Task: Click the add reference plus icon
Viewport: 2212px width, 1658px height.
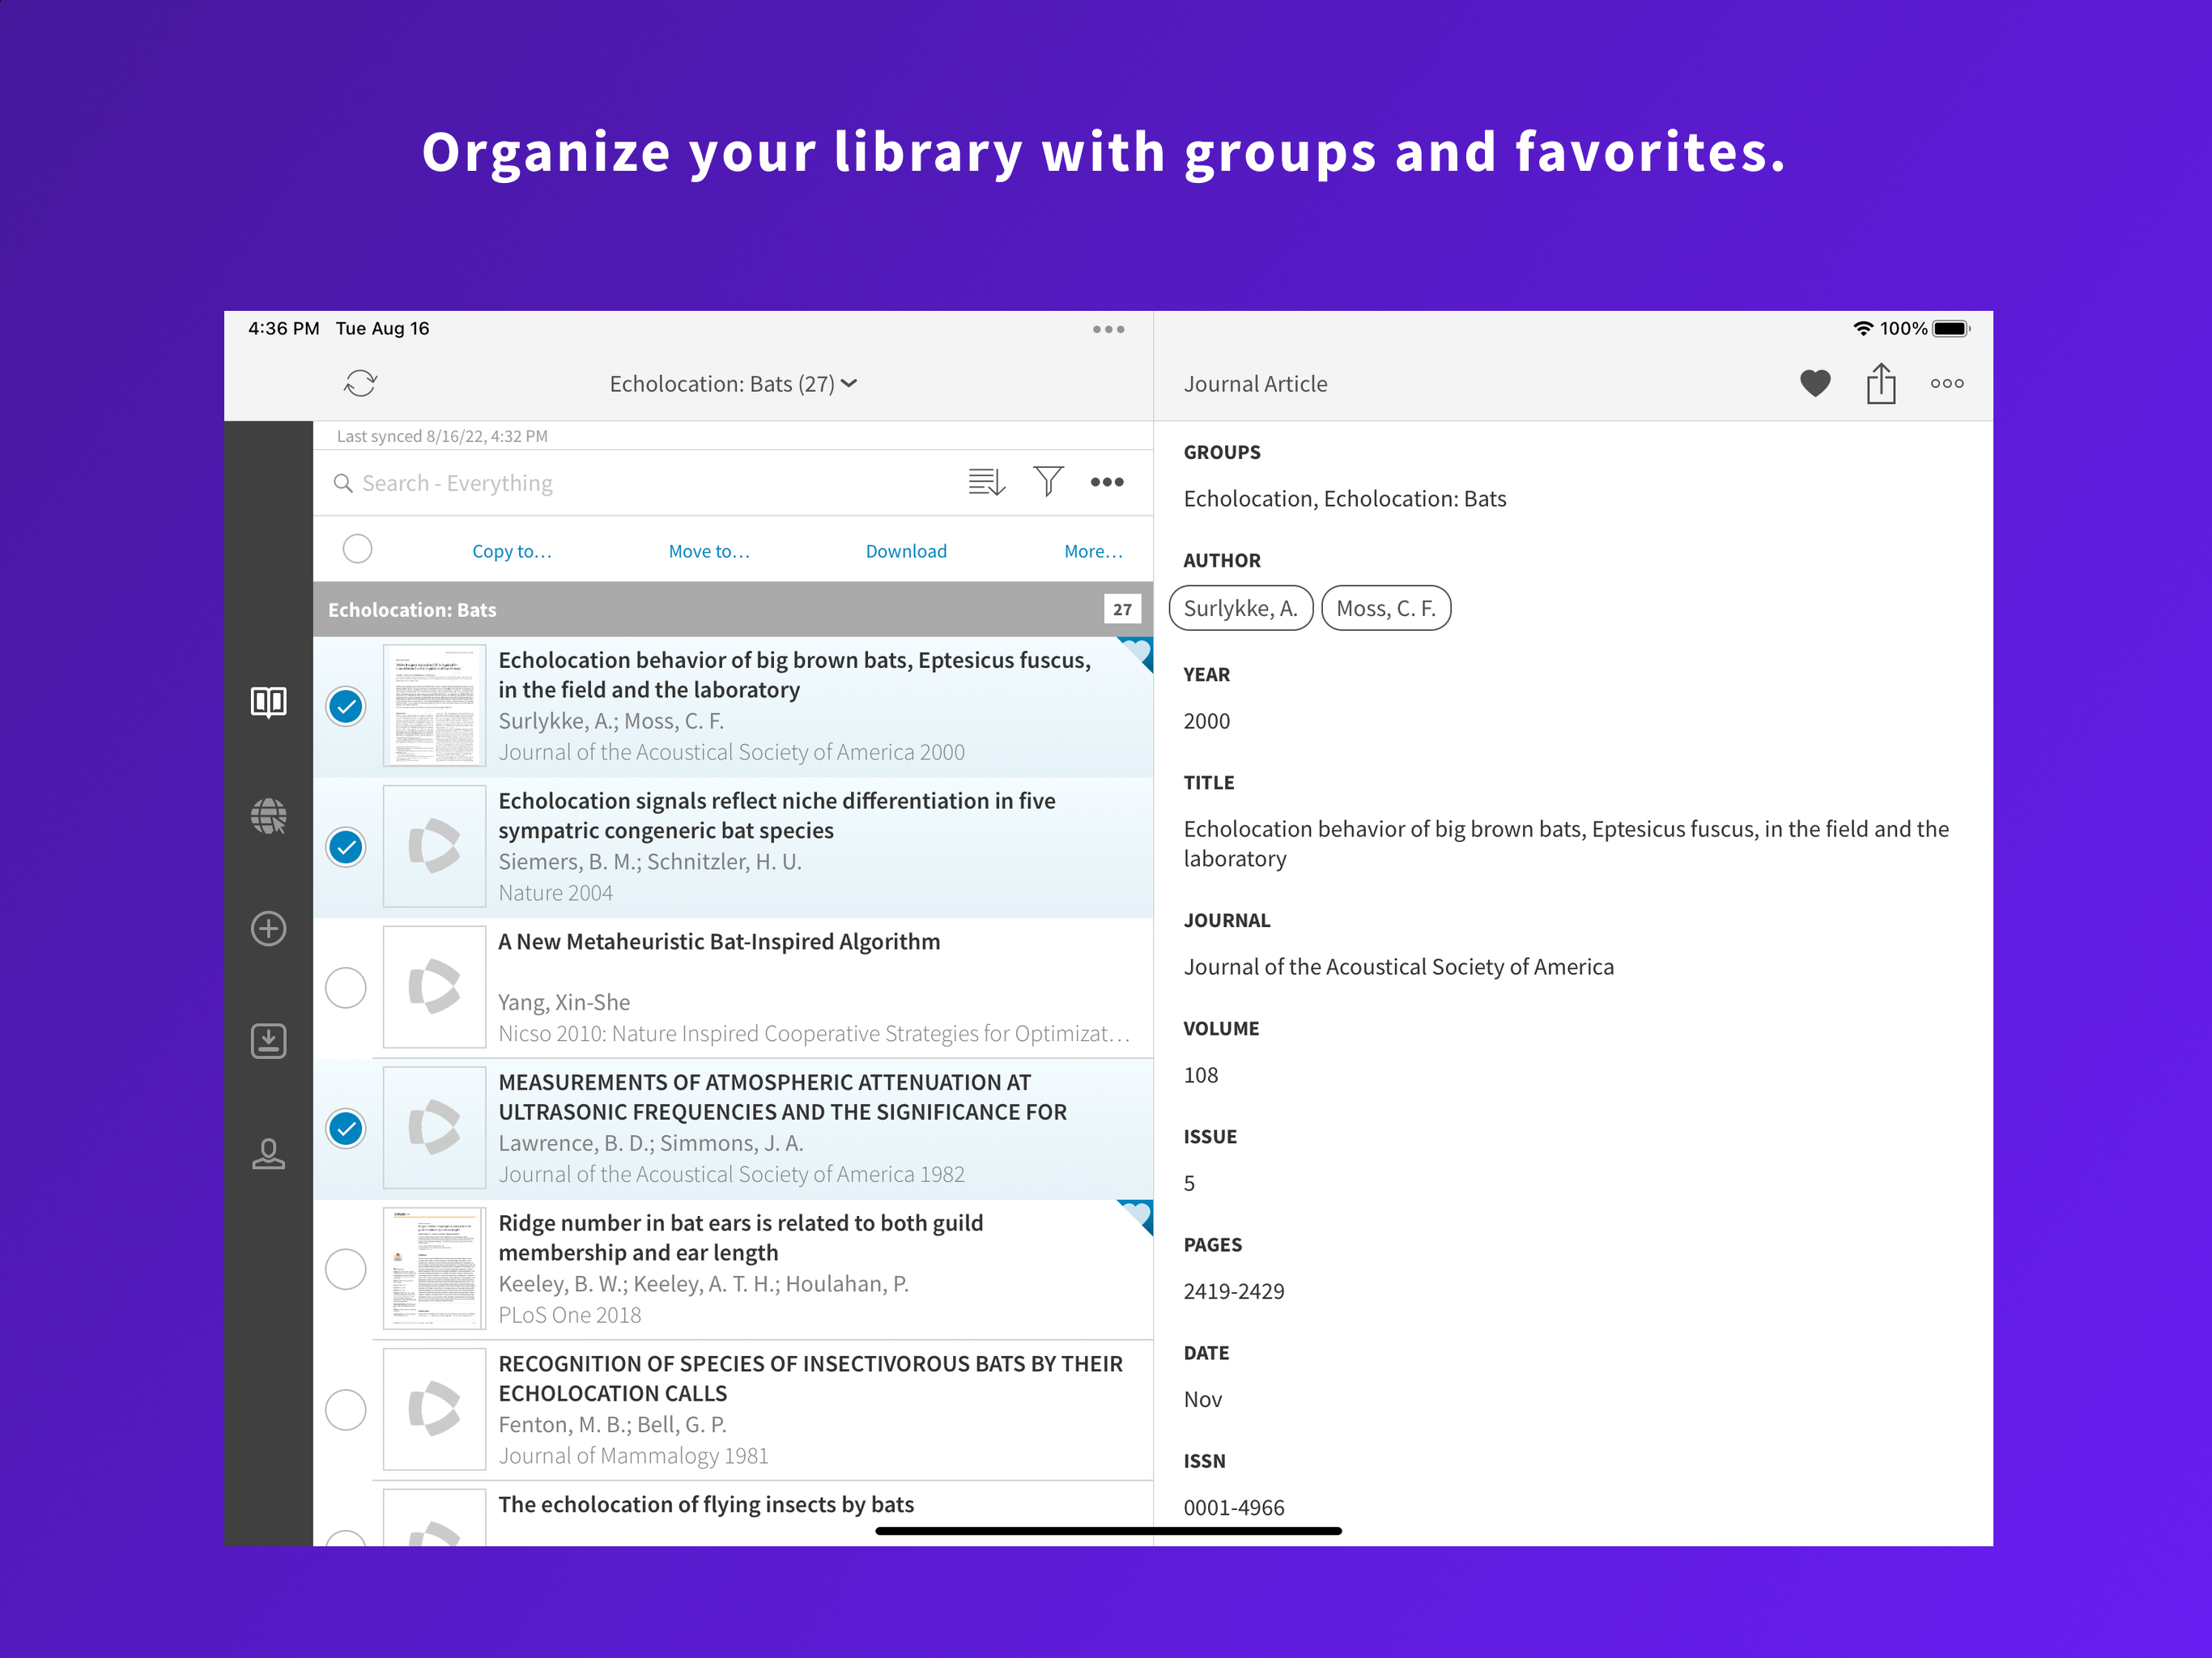Action: click(x=268, y=928)
